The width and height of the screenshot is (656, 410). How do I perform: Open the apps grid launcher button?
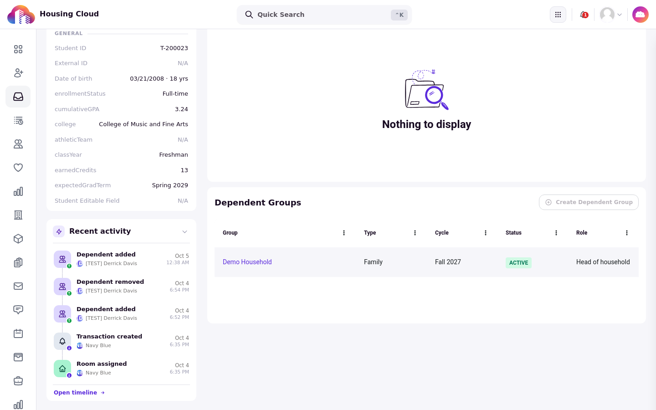pos(558,15)
